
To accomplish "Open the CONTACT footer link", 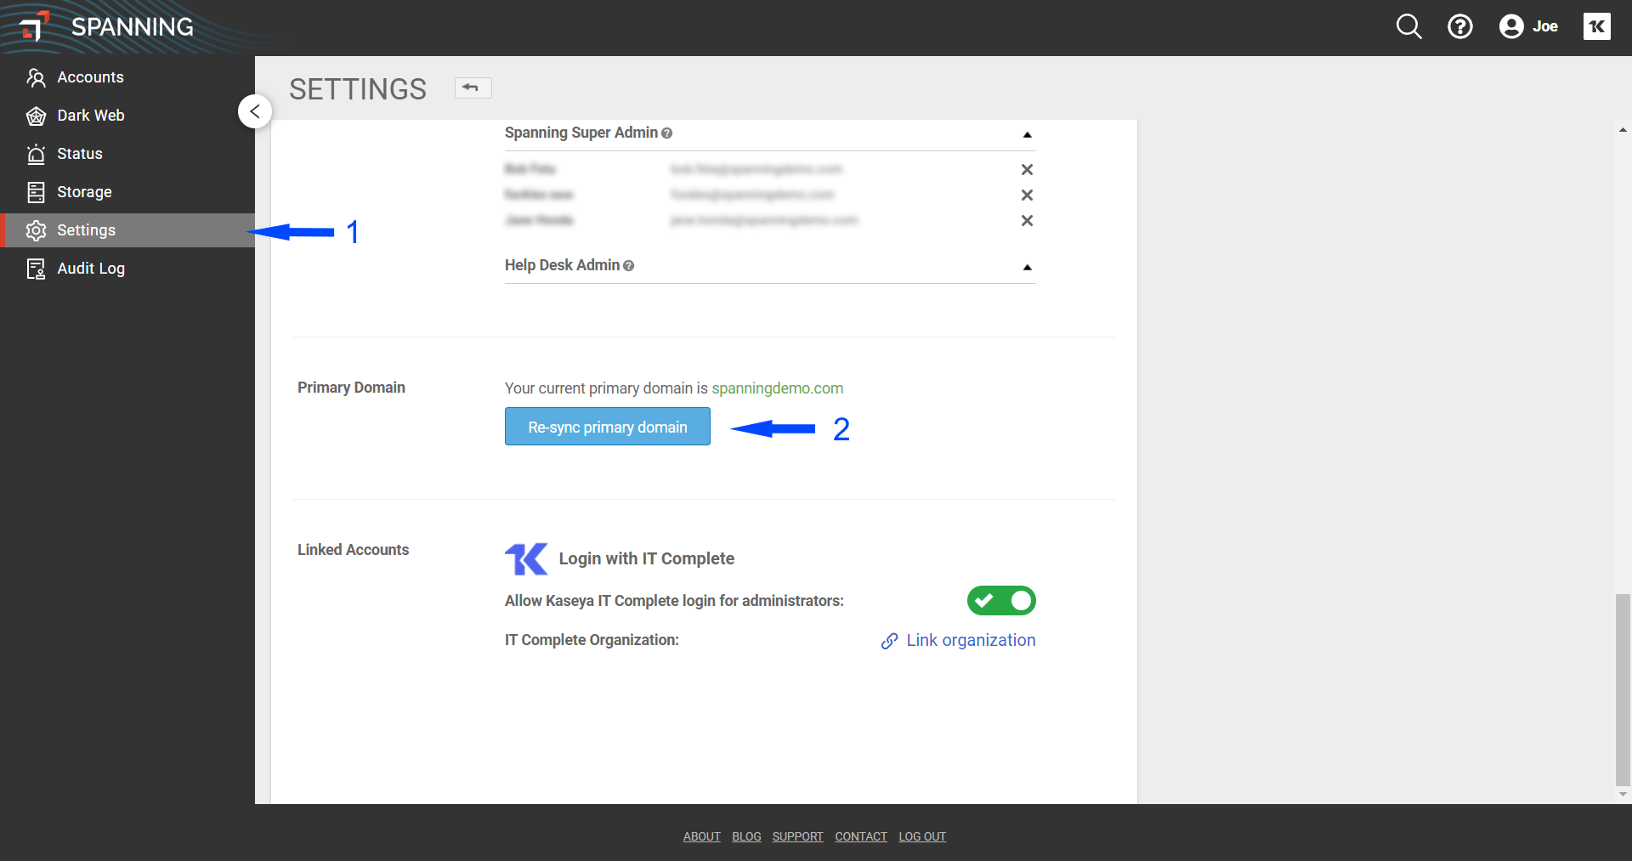I will (x=860, y=836).
